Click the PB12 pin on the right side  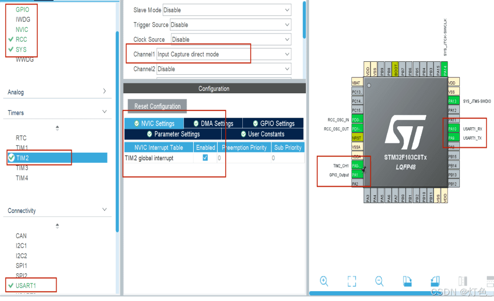pyautogui.click(x=454, y=184)
